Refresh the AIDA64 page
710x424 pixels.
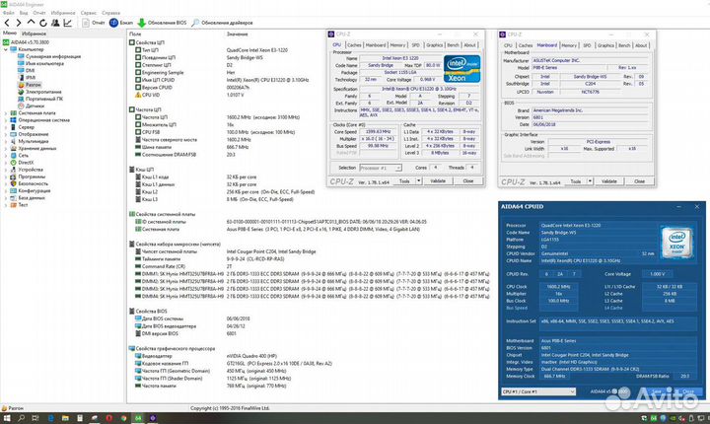tap(43, 23)
